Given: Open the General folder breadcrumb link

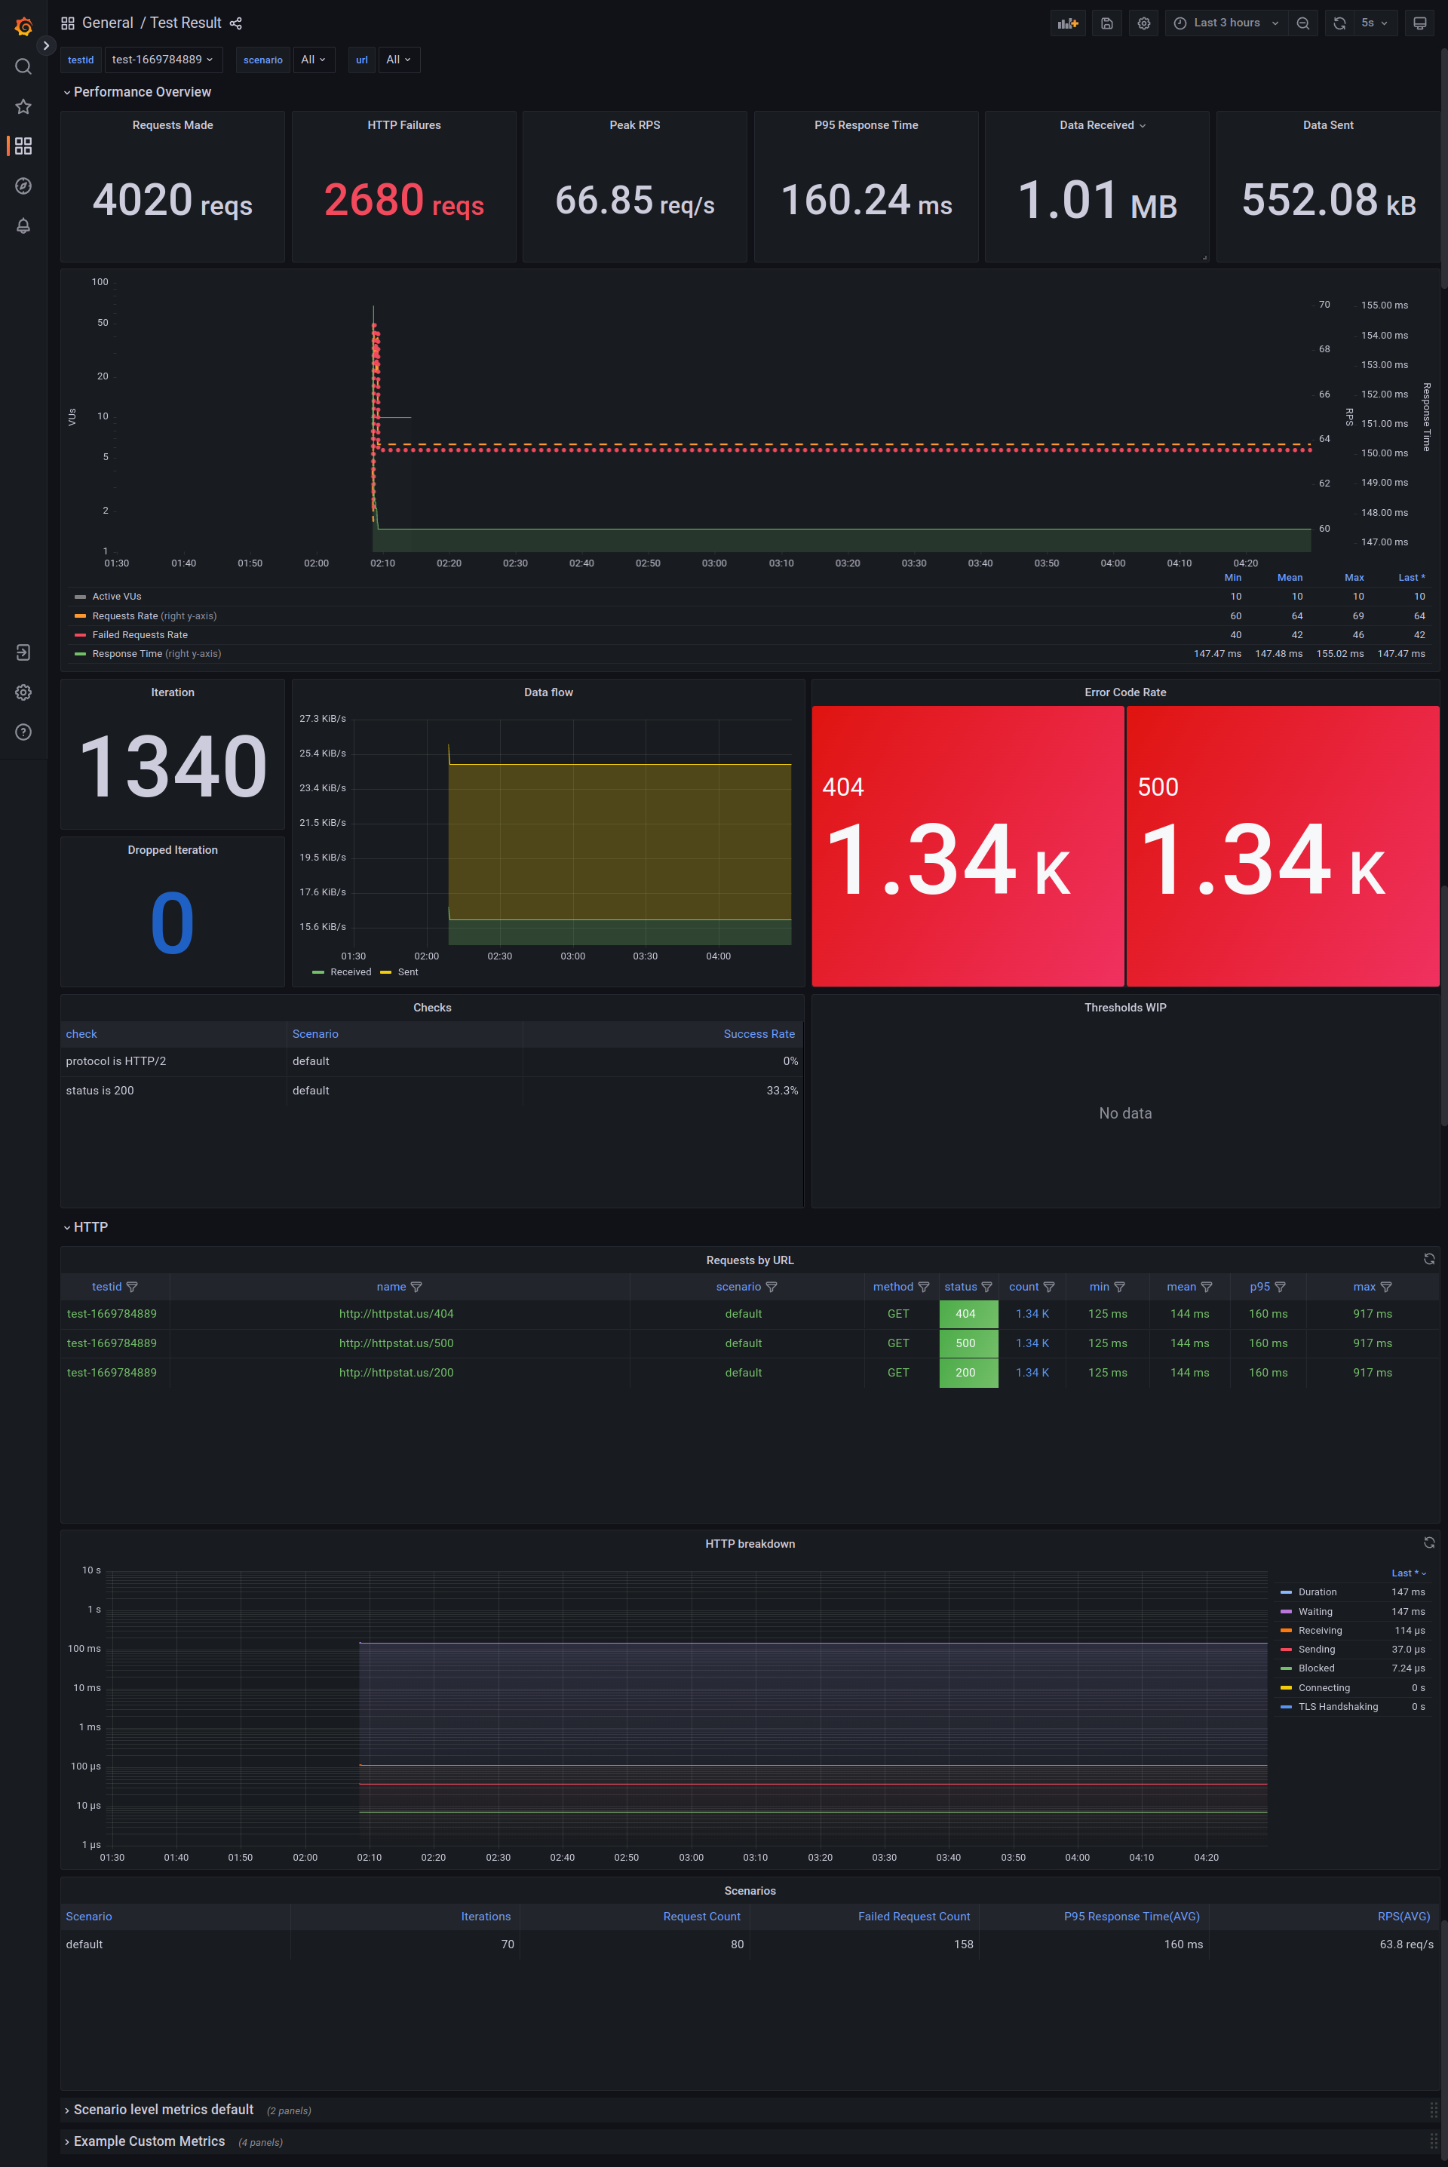Looking at the screenshot, I should pyautogui.click(x=107, y=23).
